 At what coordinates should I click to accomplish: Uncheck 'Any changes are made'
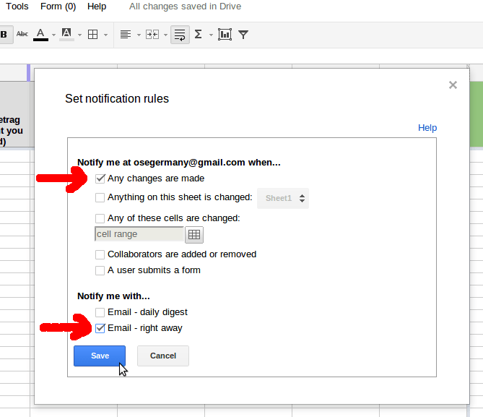[100, 179]
